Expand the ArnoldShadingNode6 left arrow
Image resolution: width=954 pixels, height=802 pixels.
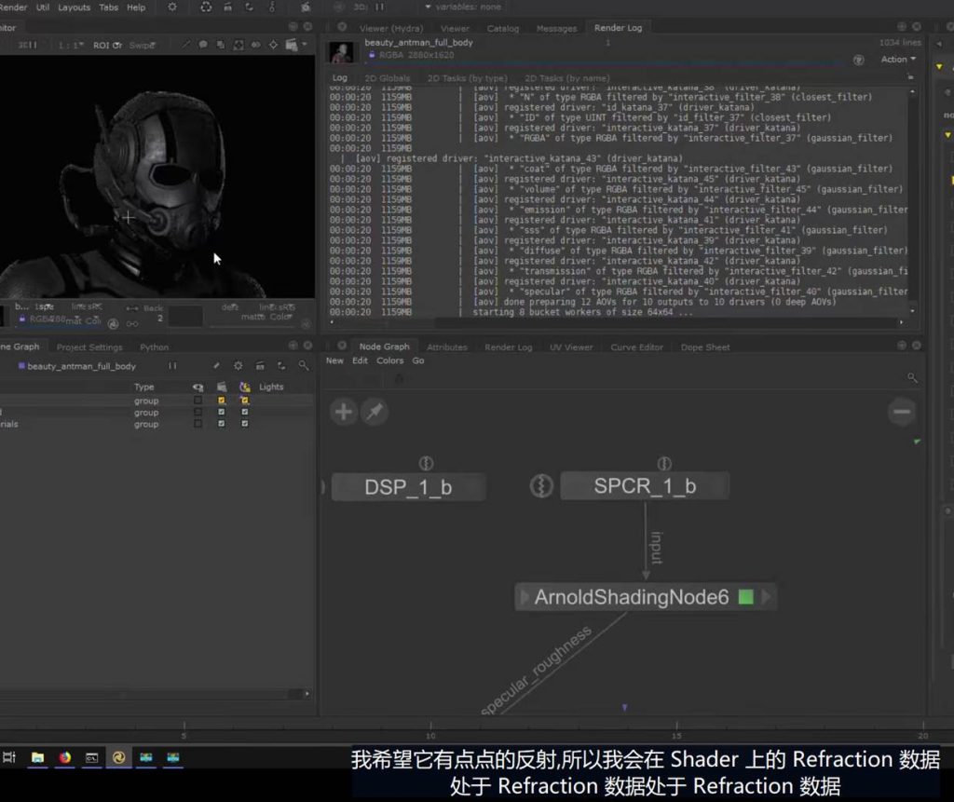tap(525, 597)
